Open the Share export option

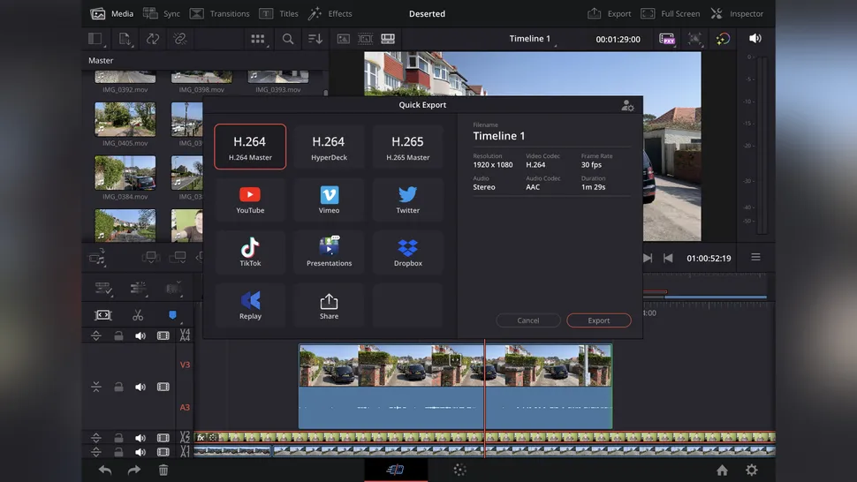pyautogui.click(x=329, y=305)
